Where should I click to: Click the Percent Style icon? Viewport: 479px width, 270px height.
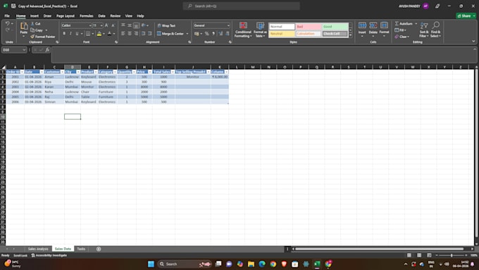(207, 33)
